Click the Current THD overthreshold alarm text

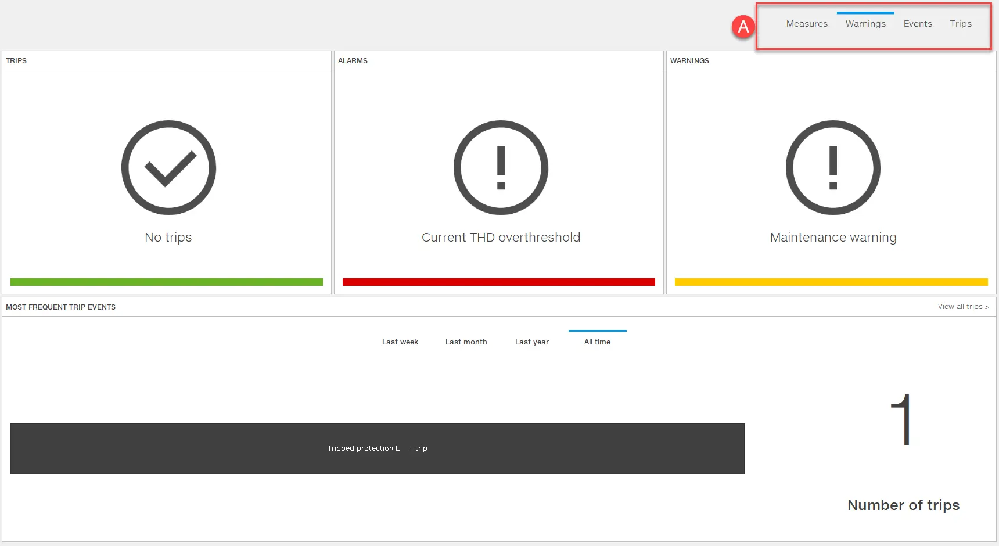[501, 238]
